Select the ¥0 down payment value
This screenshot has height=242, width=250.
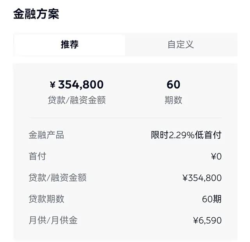pyautogui.click(x=216, y=157)
